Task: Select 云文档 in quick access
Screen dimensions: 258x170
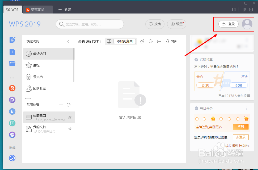Action: click(x=48, y=77)
